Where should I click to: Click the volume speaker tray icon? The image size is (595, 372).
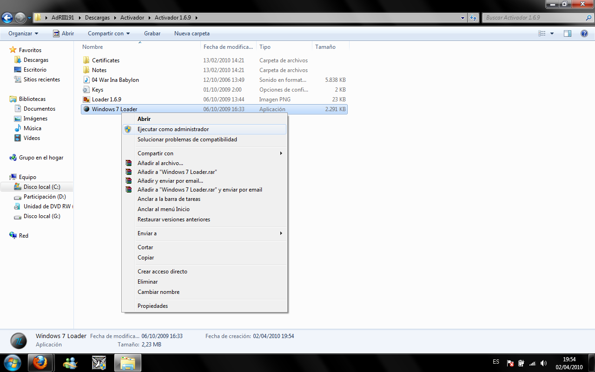click(x=544, y=363)
